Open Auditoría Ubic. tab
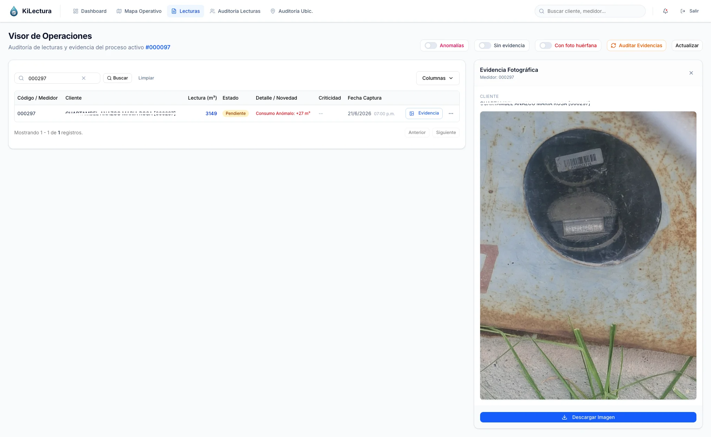The image size is (711, 437). tap(292, 11)
